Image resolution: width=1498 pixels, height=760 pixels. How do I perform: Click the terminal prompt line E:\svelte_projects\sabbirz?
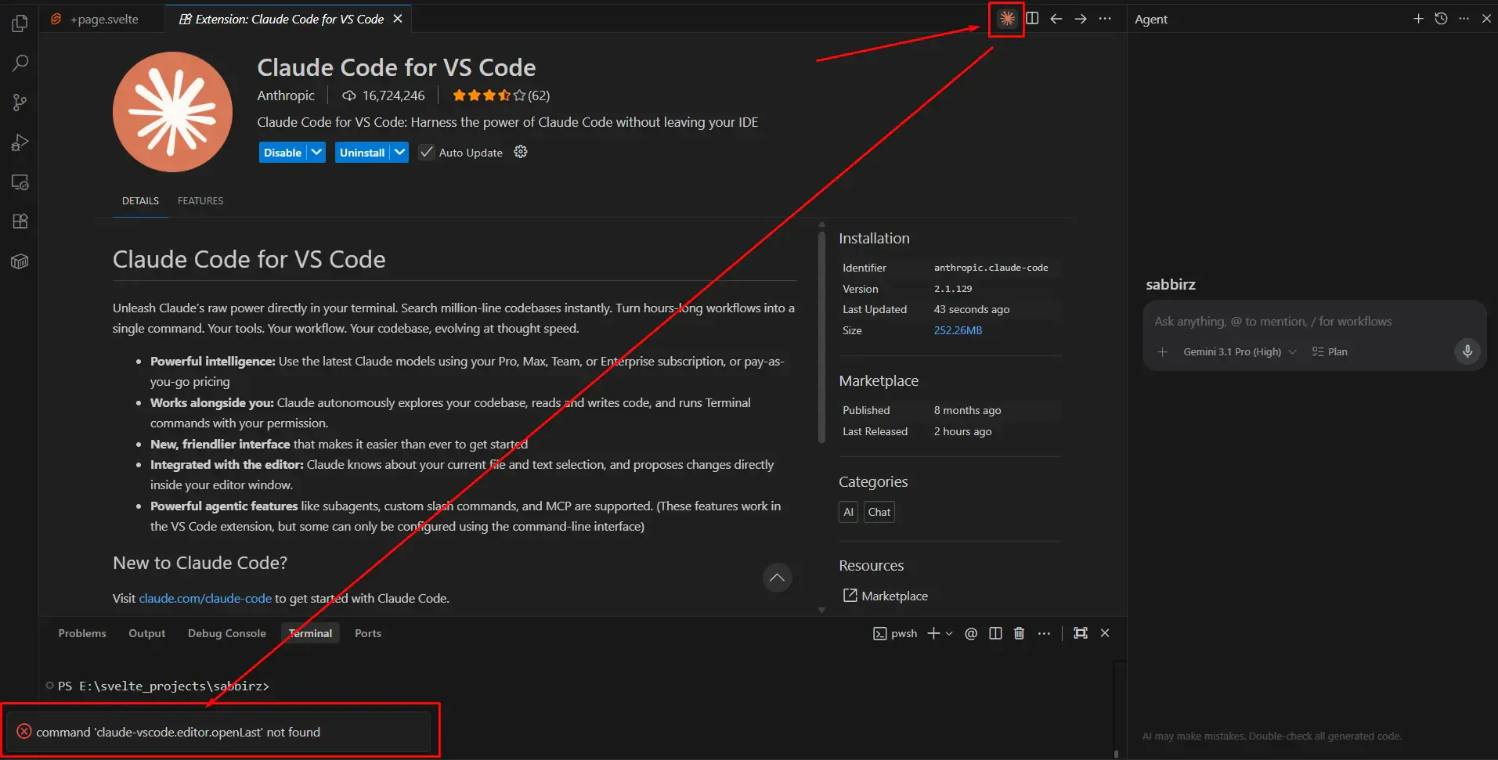click(x=163, y=686)
